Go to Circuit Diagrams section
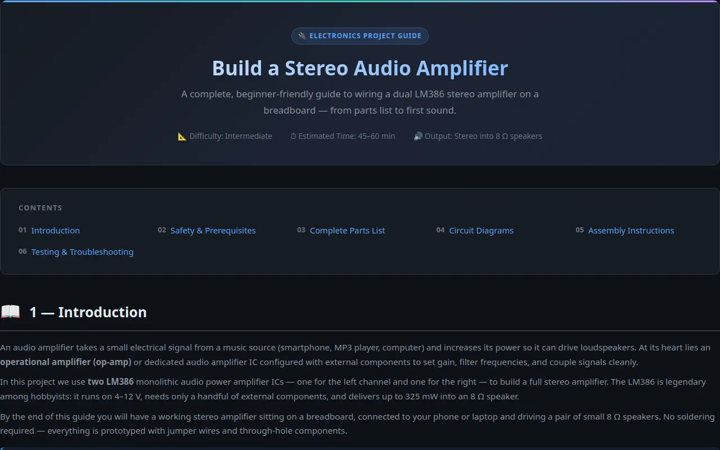Screen dimensions: 720x450 (x=481, y=231)
